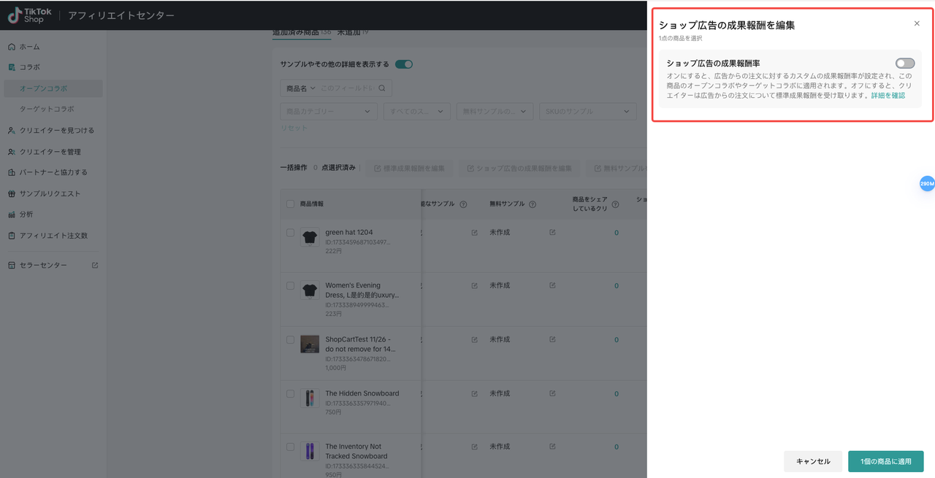The width and height of the screenshot is (935, 478).
Task: Click the ShopCartTest product thumbnail
Action: [x=310, y=344]
